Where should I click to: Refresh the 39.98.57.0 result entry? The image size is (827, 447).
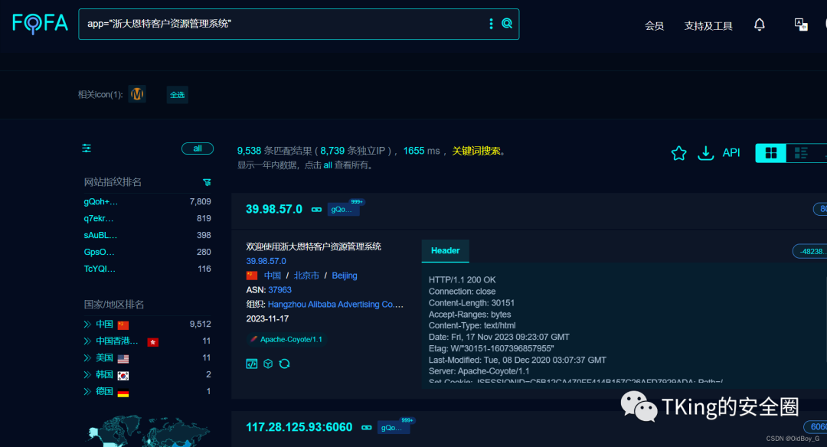284,364
